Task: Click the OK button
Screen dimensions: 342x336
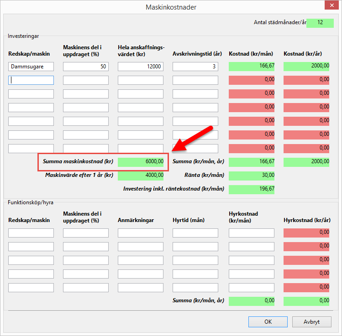Action: pos(268,321)
